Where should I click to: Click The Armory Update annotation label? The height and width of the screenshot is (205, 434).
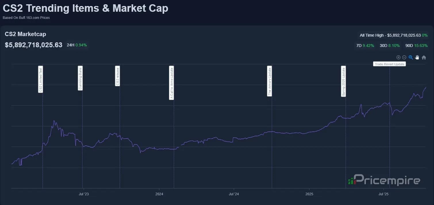pos(270,81)
